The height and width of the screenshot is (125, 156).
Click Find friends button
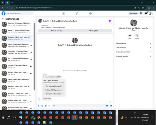[x=134, y=13]
